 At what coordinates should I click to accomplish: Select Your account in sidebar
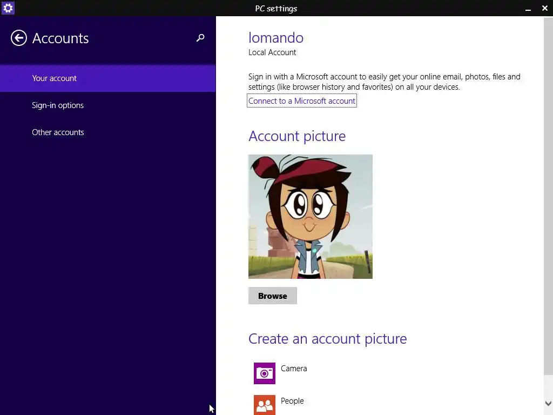click(108, 78)
